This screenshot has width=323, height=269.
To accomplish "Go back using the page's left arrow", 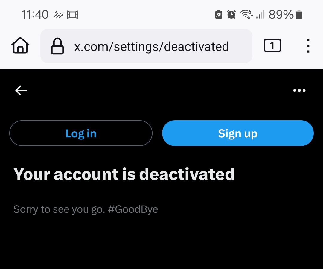I will click(x=21, y=90).
